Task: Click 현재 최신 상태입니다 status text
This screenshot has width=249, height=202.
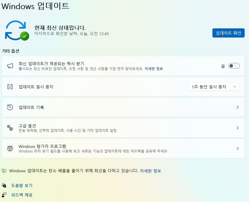Action: click(x=60, y=28)
